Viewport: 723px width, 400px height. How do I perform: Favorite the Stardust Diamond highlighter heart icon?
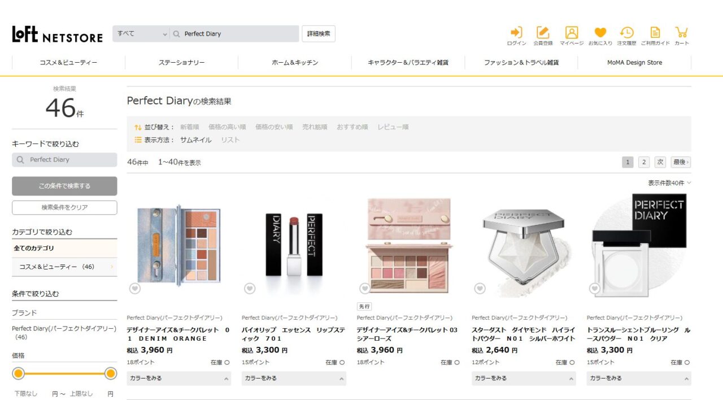[480, 289]
